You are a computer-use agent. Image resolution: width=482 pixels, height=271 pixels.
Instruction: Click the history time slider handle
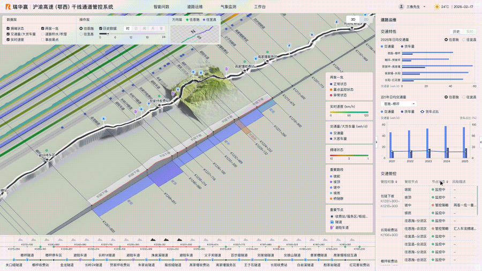[108, 34]
